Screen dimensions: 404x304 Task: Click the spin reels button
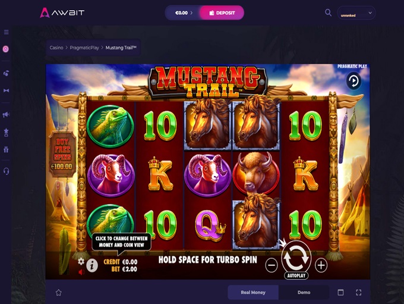[296, 258]
